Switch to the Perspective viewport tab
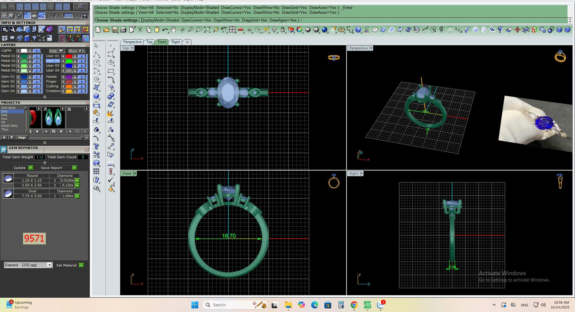575x312 pixels. point(132,42)
